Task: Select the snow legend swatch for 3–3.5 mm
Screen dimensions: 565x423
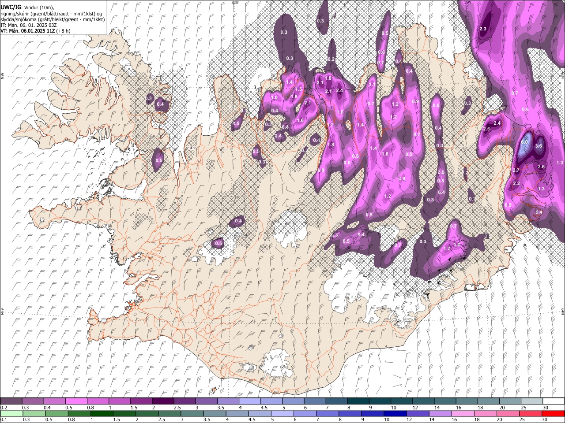Action: (x=206, y=401)
